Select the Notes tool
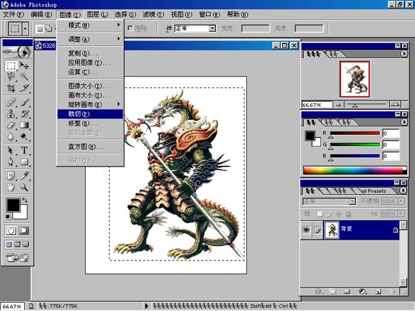The width and height of the screenshot is (415, 311). (11, 176)
